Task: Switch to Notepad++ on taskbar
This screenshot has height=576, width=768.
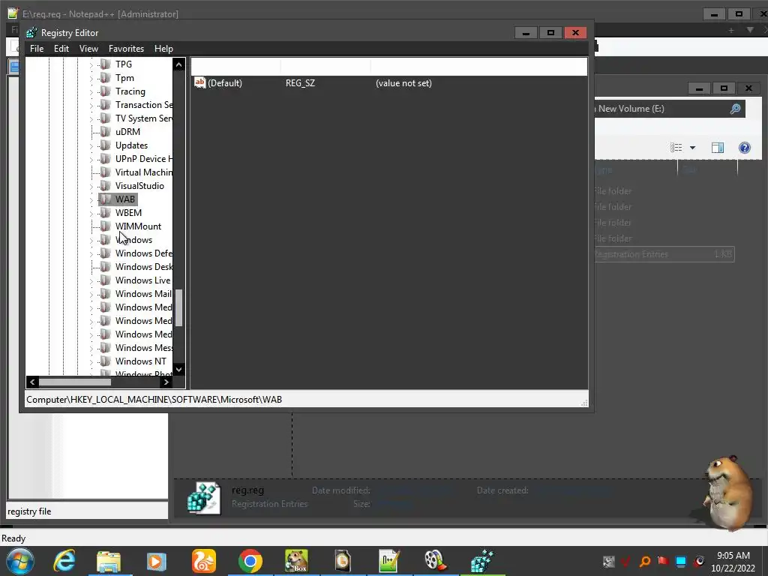Action: (389, 561)
